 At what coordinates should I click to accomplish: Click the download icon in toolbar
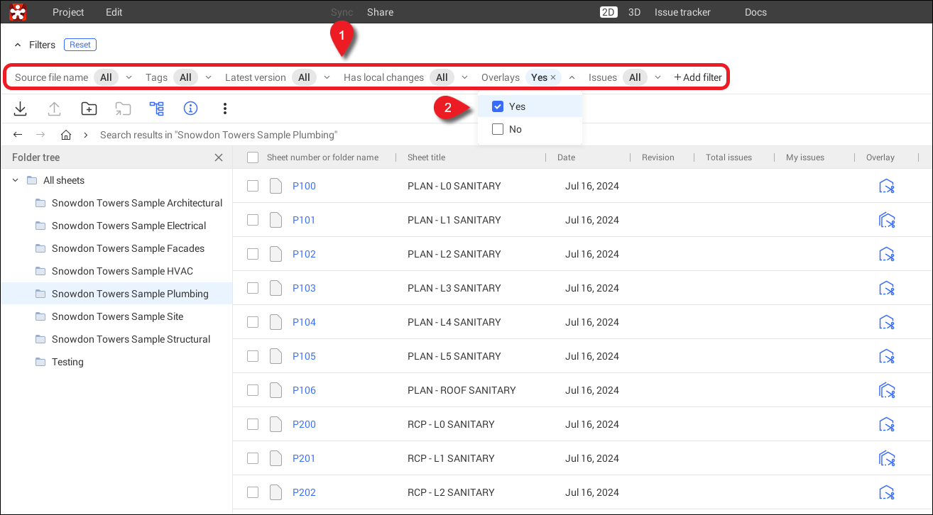pyautogui.click(x=21, y=109)
